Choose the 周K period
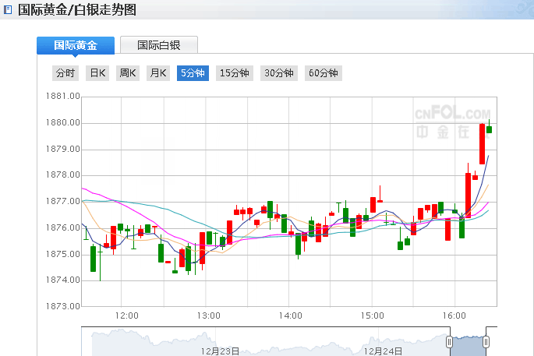The width and height of the screenshot is (534, 356). (128, 73)
